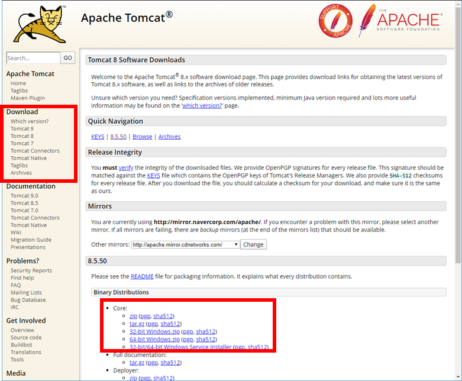Viewport: 462px width, 381px height.
Task: Open the Translations link
Action: (x=26, y=353)
